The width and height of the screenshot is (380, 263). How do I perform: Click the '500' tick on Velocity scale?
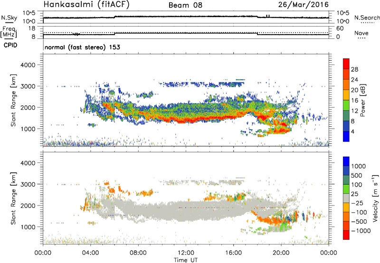357,176
